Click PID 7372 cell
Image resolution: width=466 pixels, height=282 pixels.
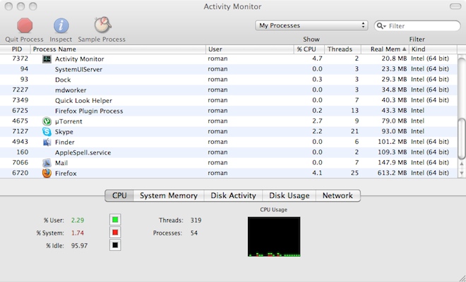pyautogui.click(x=20, y=59)
